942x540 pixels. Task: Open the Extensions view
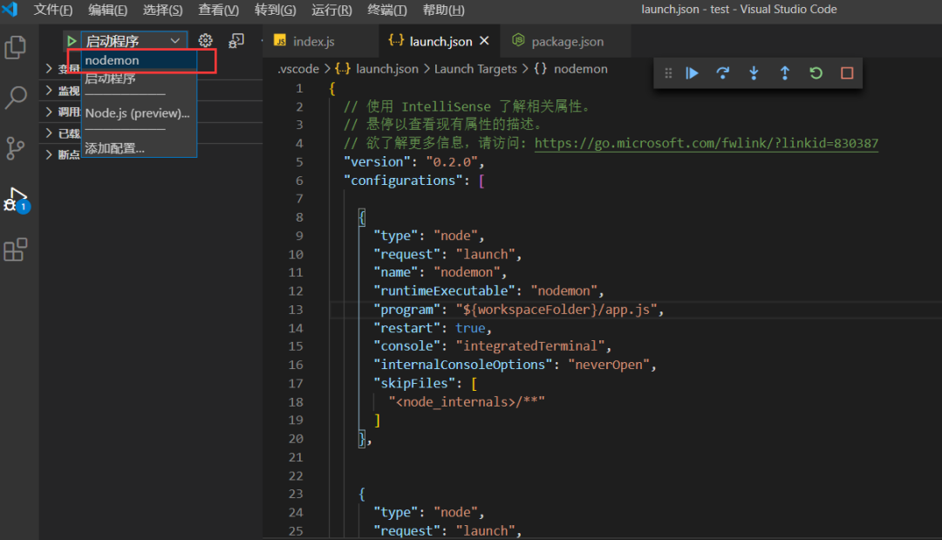tap(16, 249)
